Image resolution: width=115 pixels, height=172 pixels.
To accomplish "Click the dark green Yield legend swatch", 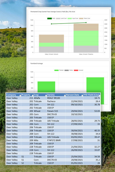I will click(x=49, y=18).
